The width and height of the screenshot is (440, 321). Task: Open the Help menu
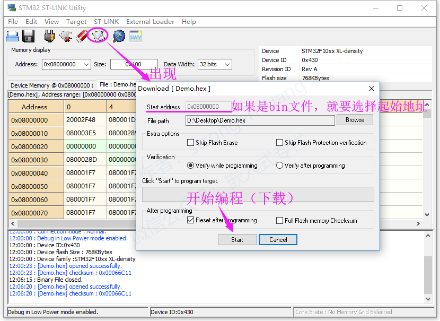(x=189, y=22)
